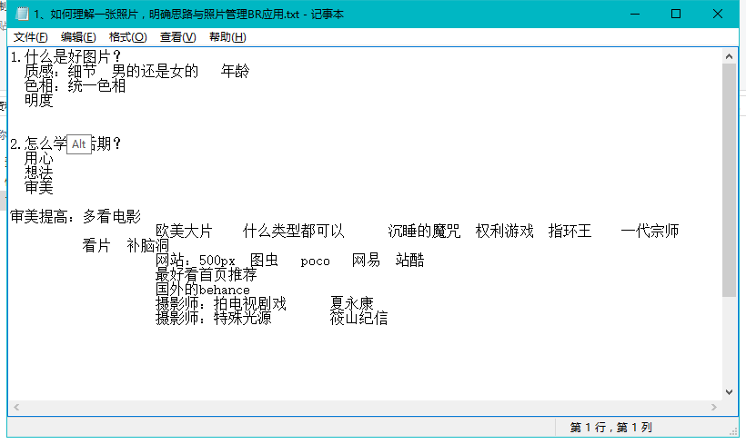This screenshot has width=746, height=444.
Task: Click the horizontal scrollbar left arrow
Action: [15, 408]
